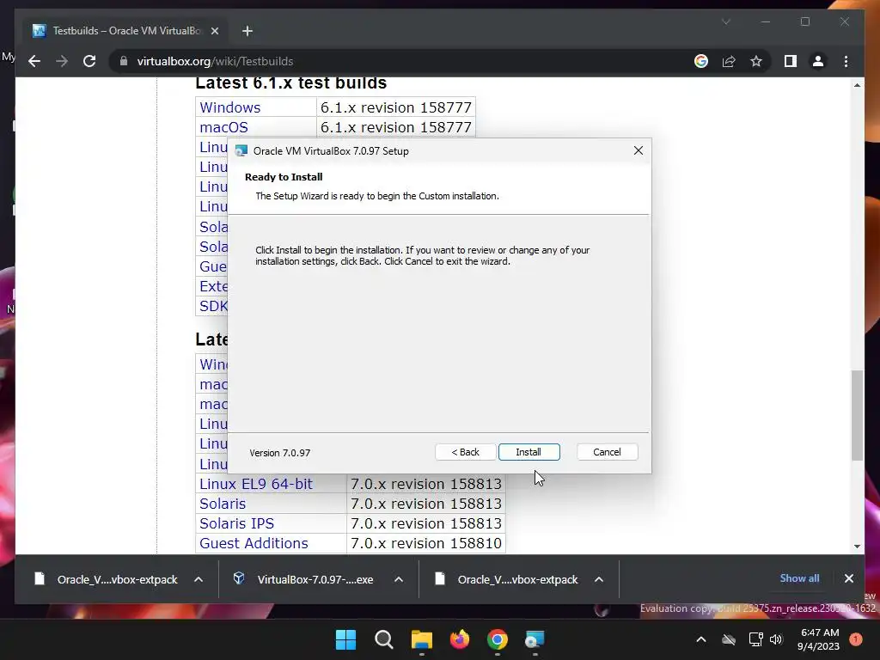The image size is (880, 660).
Task: Click the page scrollbar thumb
Action: coord(857,415)
